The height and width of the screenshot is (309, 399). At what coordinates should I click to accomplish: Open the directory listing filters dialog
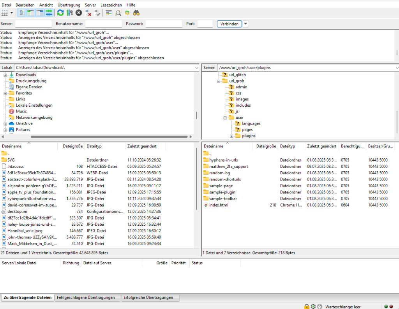[109, 13]
